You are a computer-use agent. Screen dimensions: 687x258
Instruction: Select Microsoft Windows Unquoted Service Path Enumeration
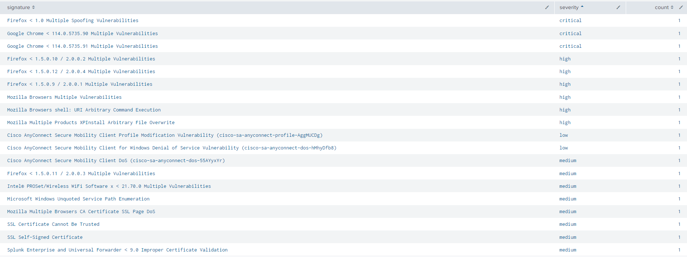[78, 199]
